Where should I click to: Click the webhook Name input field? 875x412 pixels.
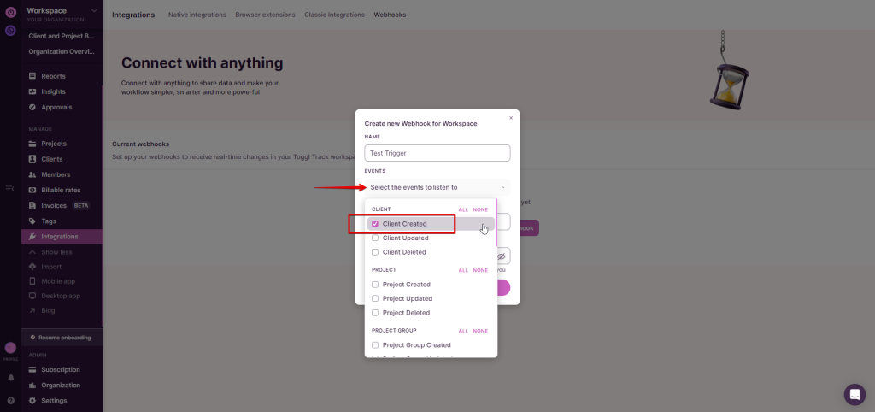click(437, 153)
